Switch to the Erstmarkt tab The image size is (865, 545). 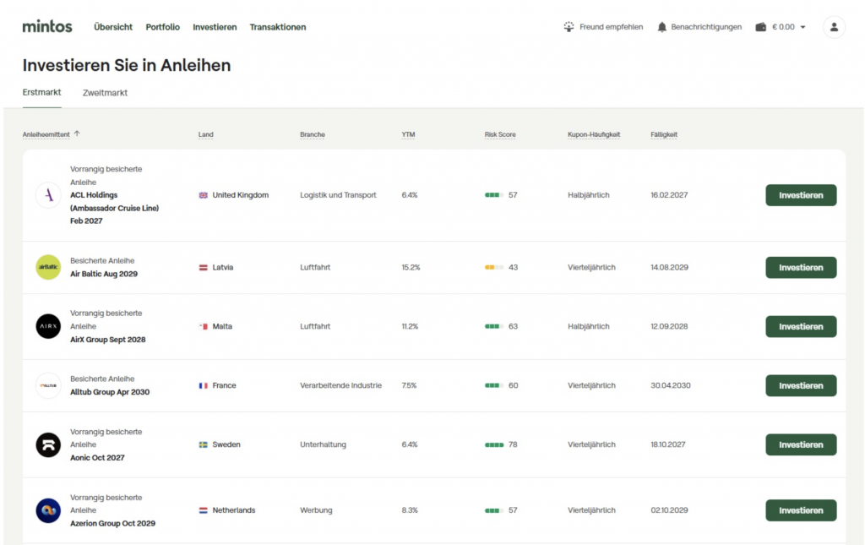tap(42, 92)
